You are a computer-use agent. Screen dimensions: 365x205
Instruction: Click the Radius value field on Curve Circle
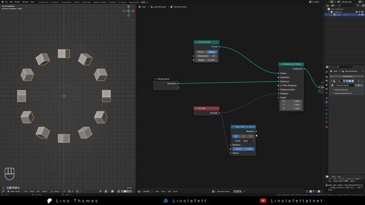[206, 60]
